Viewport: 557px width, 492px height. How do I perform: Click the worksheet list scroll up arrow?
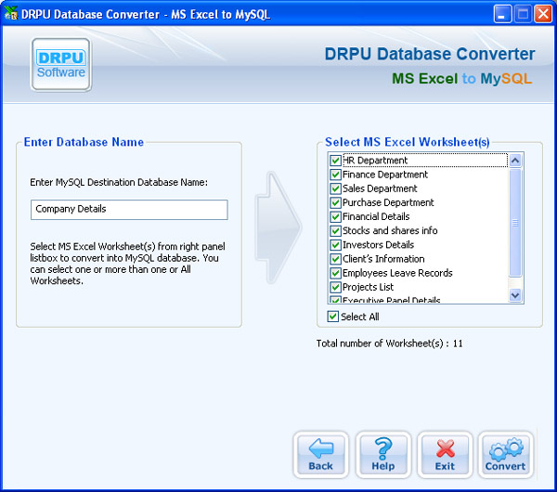point(515,161)
